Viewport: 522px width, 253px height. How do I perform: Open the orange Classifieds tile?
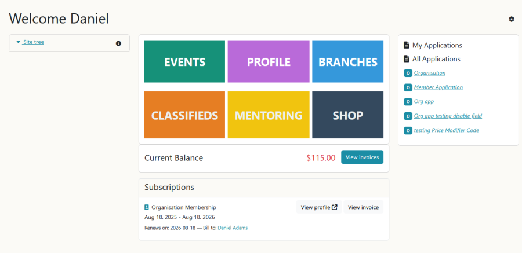[184, 115]
